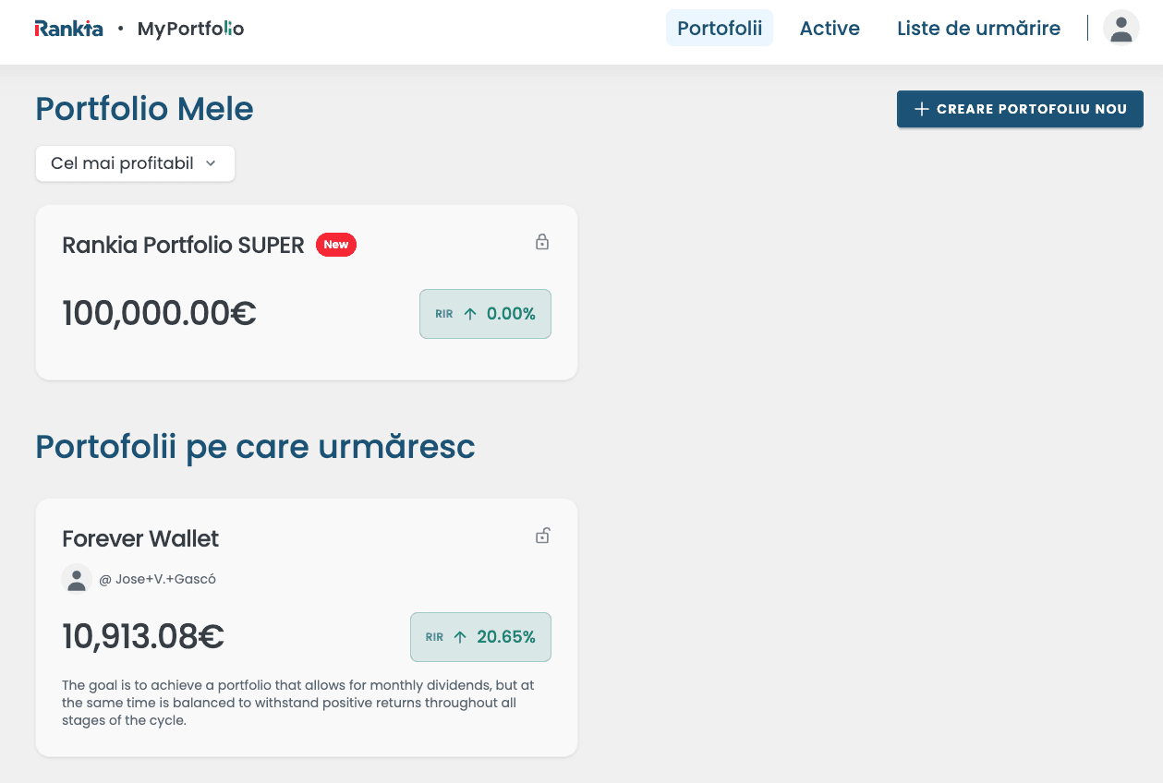Click the unlocked padlock on Forever Wallet card
Image resolution: width=1163 pixels, height=783 pixels.
(x=542, y=535)
